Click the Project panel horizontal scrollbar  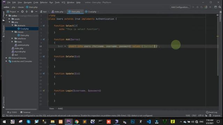pos(21,109)
